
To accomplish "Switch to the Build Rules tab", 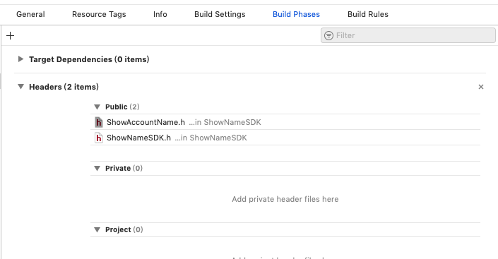I will 368,14.
